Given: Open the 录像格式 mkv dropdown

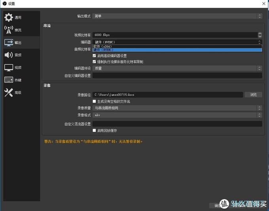Looking at the screenshot, I should [177, 115].
